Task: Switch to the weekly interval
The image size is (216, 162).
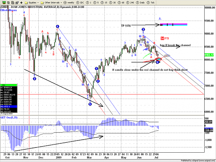Action: pos(69,3)
